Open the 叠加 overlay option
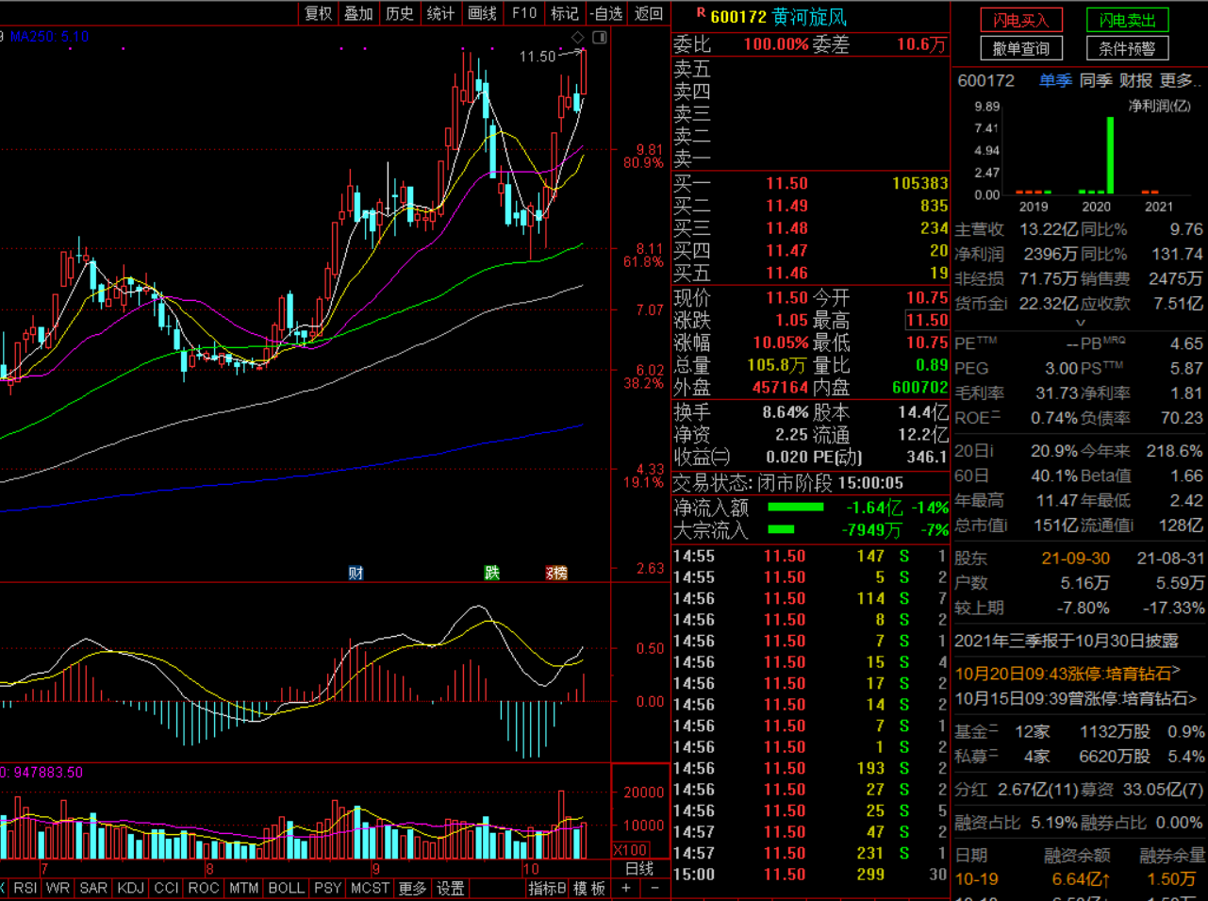 tap(358, 13)
